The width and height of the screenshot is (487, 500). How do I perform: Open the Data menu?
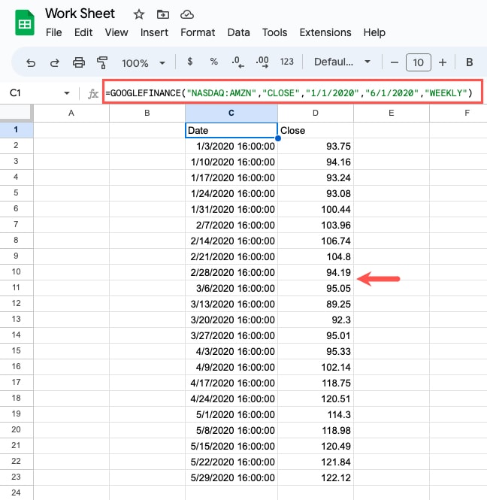239,32
